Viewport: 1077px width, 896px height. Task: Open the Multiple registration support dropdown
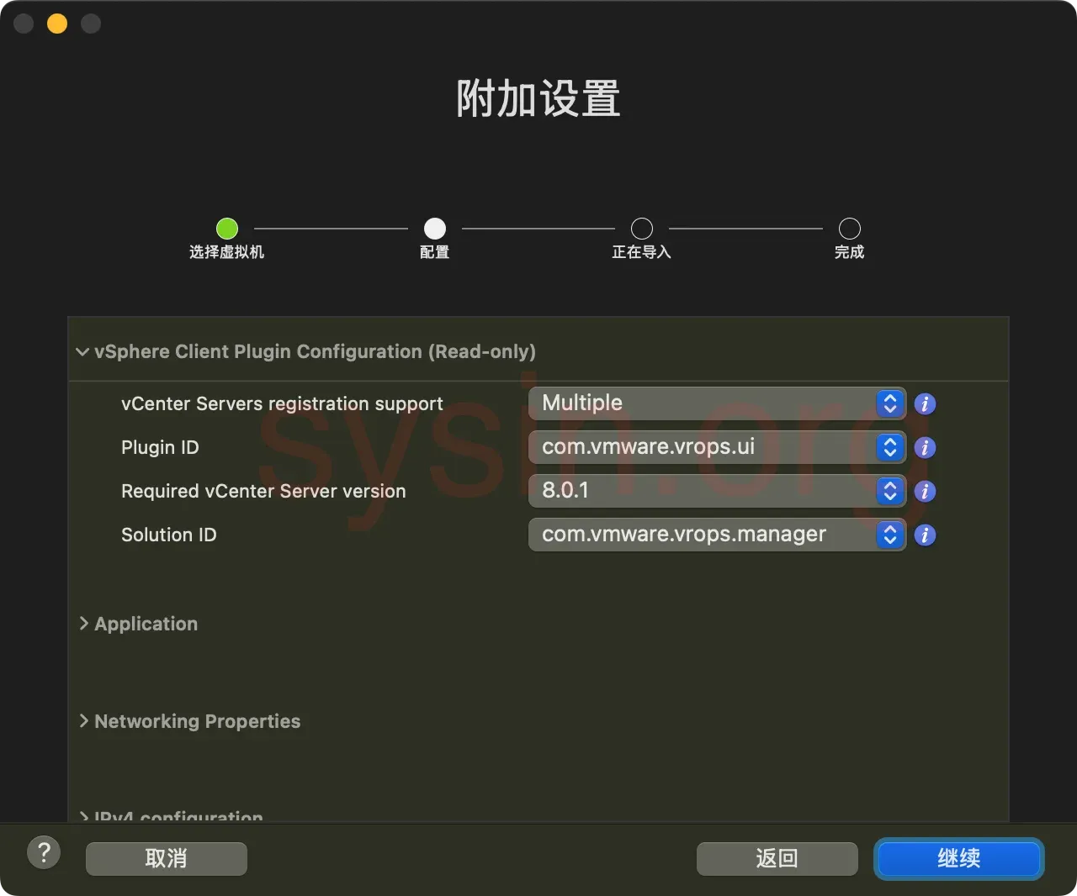pos(717,403)
